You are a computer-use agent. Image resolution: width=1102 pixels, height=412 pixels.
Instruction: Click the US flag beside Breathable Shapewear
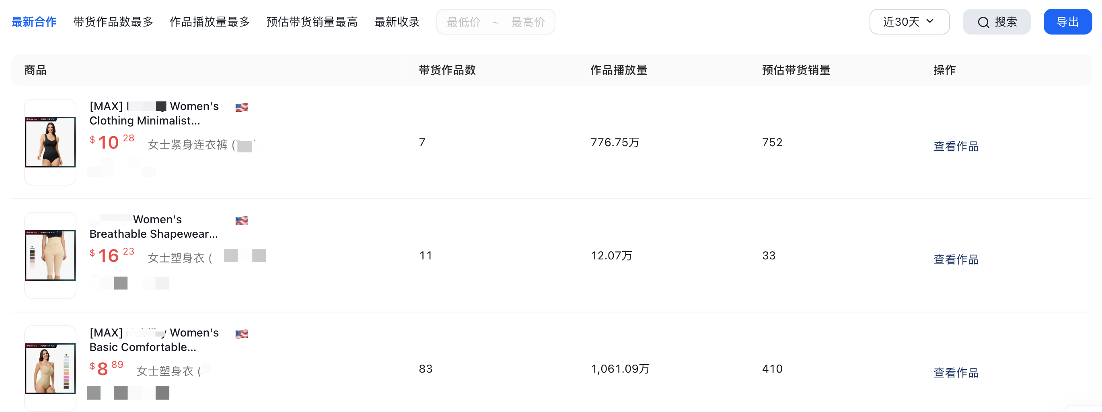(x=242, y=220)
